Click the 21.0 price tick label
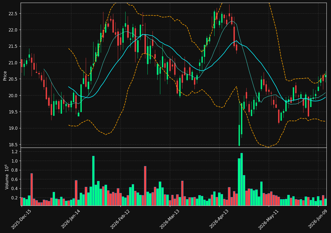This screenshot has width=331, height=233. click(x=13, y=63)
